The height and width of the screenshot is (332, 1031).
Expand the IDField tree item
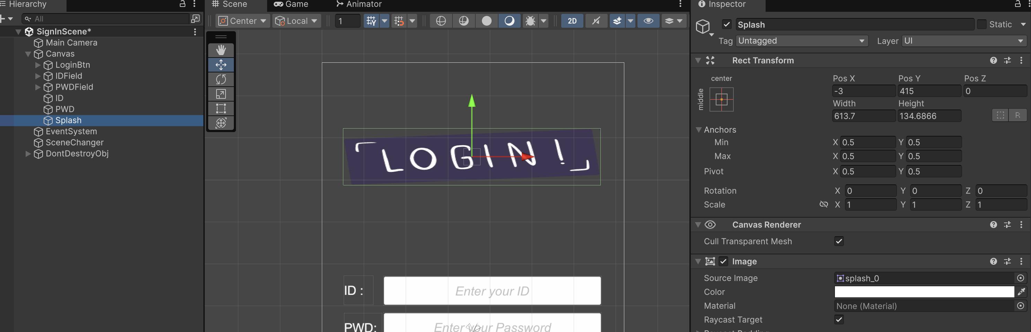pyautogui.click(x=38, y=76)
